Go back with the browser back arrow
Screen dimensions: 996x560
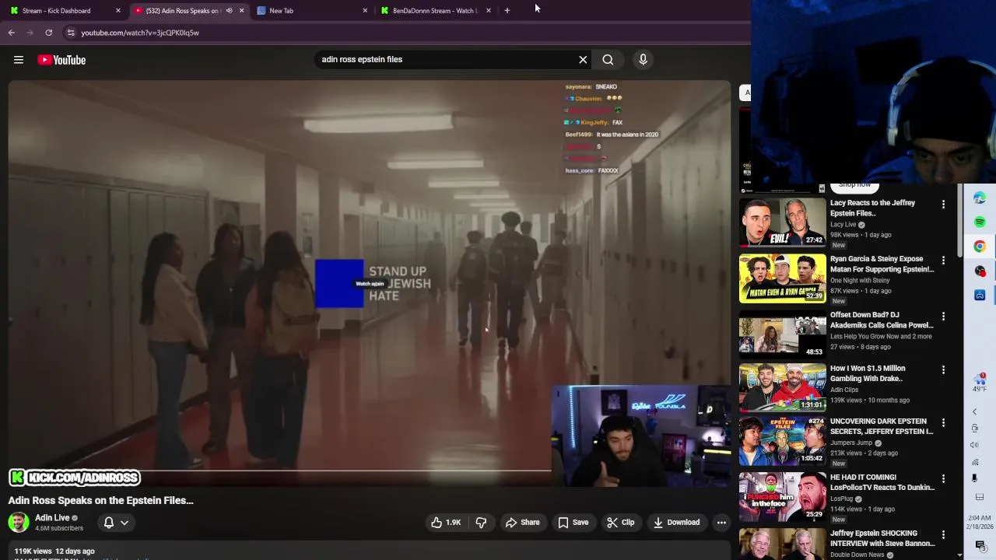pyautogui.click(x=12, y=33)
